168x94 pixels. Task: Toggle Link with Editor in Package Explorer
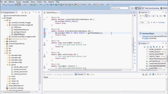click(x=25, y=13)
